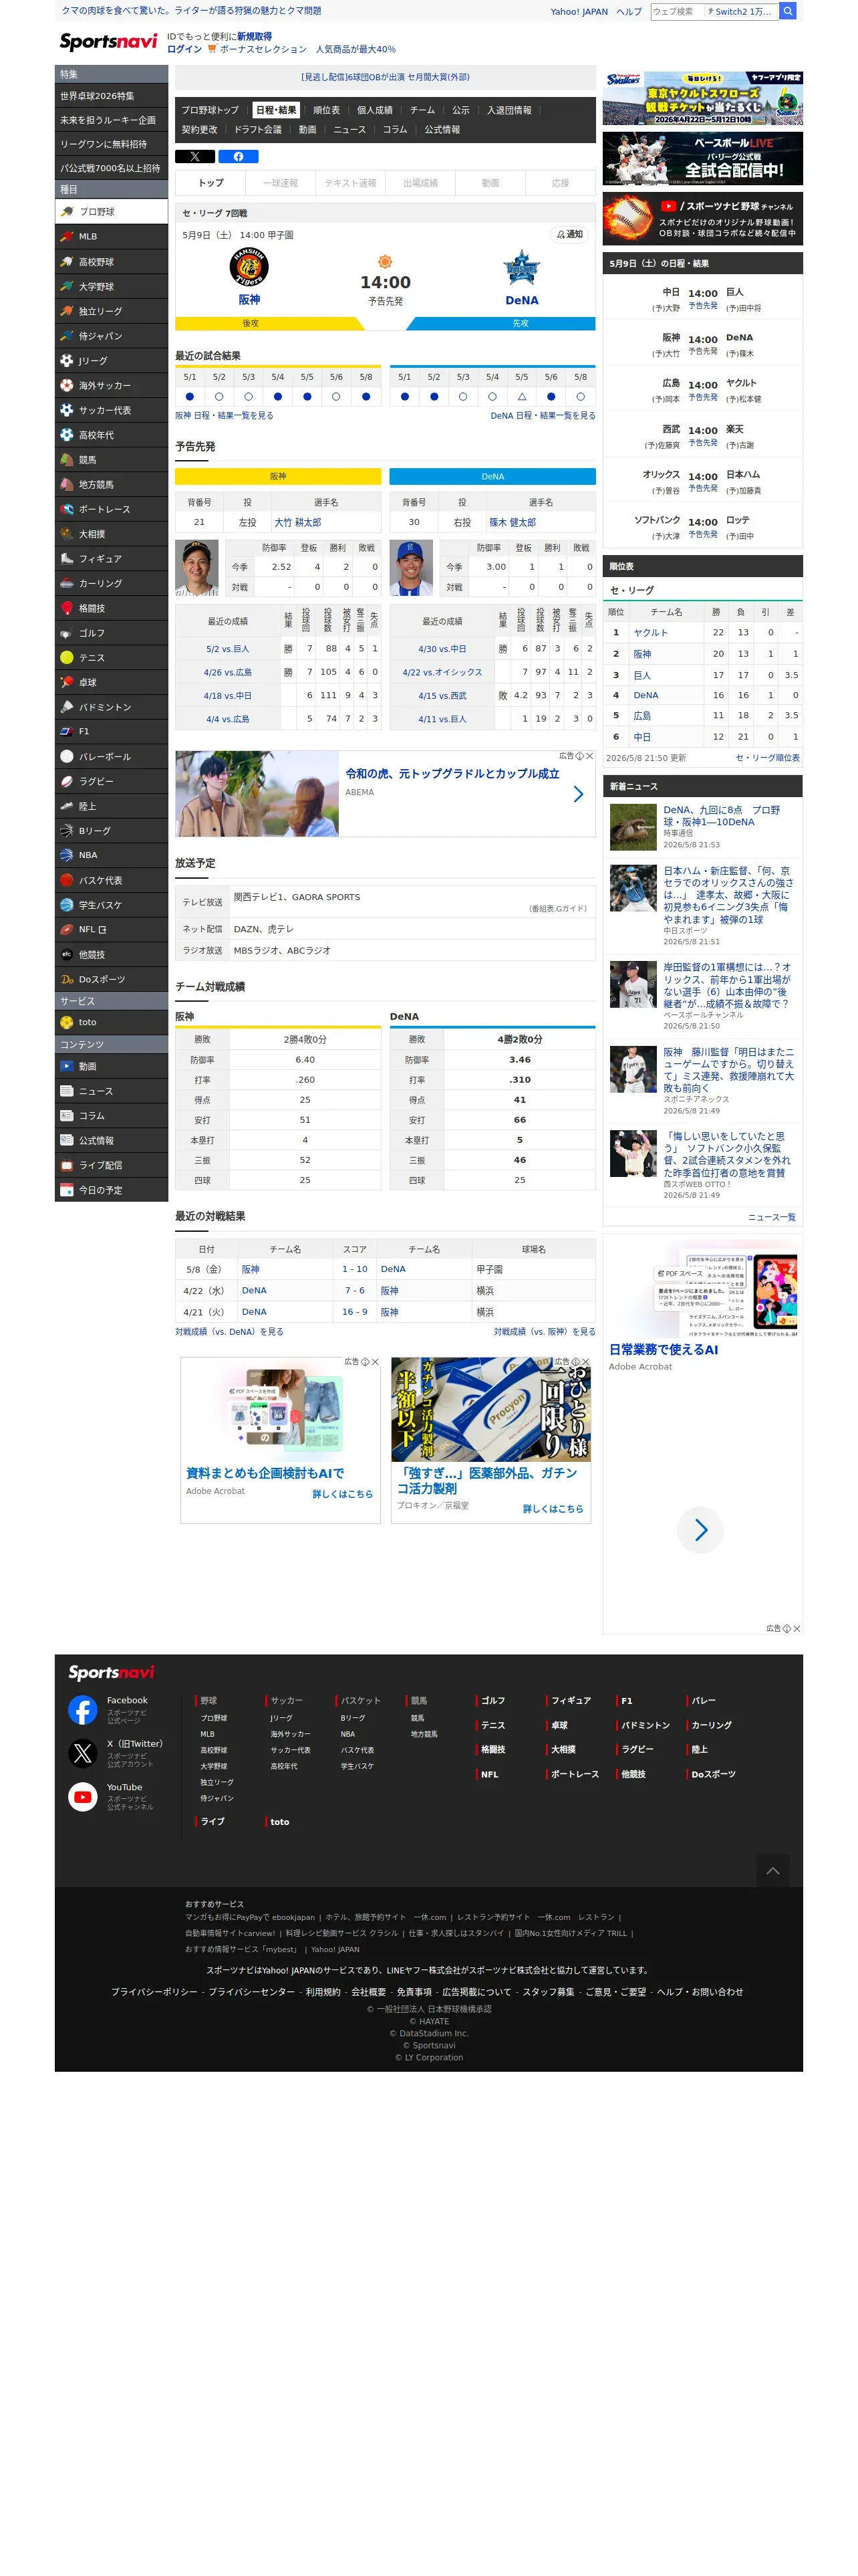Image resolution: width=858 pixels, height=2576 pixels.
Task: Click back-to-top arrow button in footer
Action: (772, 1871)
